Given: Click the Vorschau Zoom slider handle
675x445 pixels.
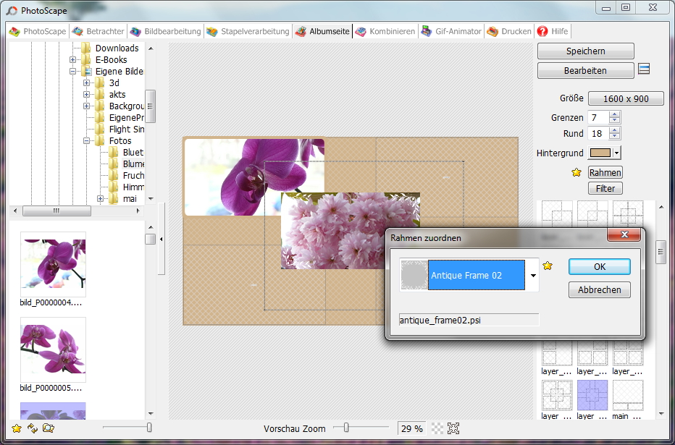Looking at the screenshot, I should (346, 428).
